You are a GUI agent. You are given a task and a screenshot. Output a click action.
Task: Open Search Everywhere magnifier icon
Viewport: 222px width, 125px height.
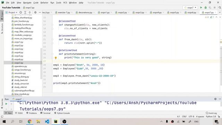220,8
